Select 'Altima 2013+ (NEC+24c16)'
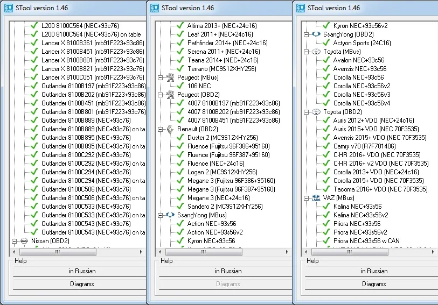This screenshot has height=305, width=438. [x=222, y=26]
